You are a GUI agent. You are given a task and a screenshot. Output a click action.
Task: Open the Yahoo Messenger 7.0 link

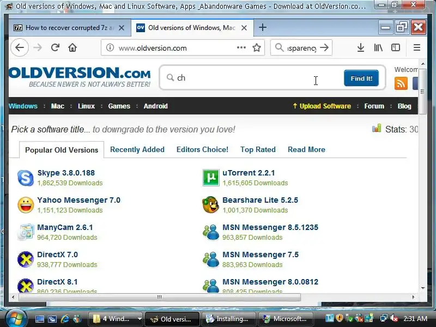click(x=78, y=200)
